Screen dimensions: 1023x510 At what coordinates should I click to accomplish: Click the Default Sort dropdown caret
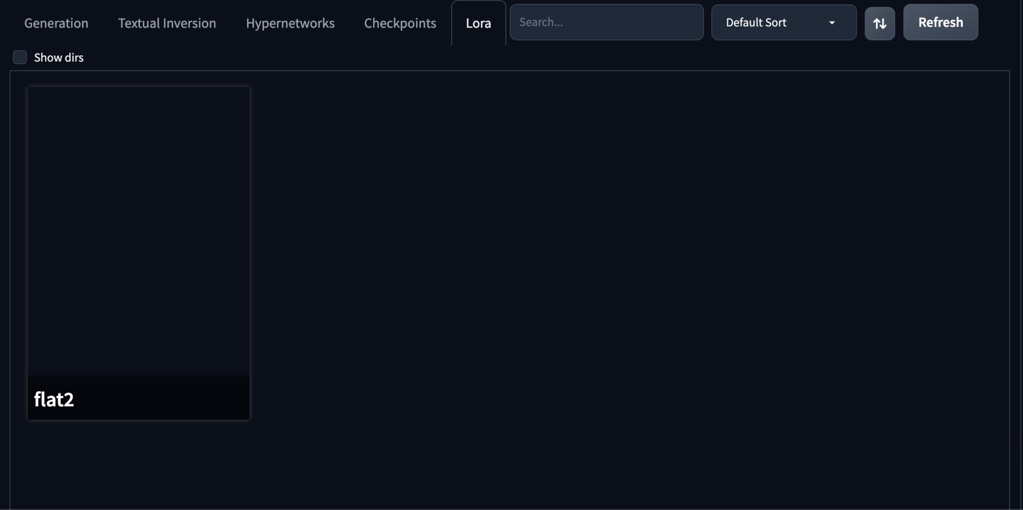click(x=832, y=23)
